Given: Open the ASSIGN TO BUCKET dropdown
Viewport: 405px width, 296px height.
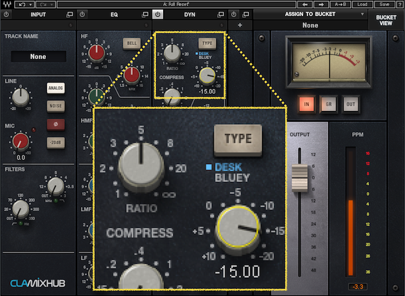Looking at the screenshot, I should pyautogui.click(x=310, y=14).
